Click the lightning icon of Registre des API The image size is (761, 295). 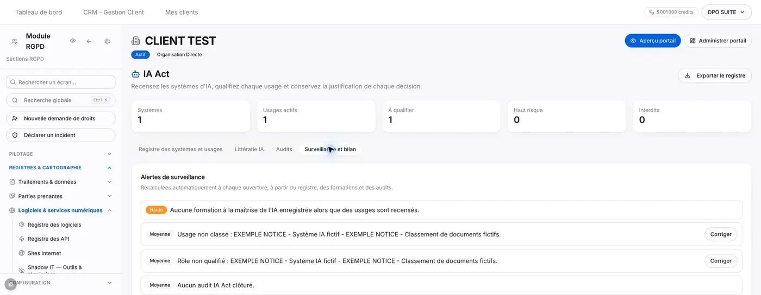point(22,239)
